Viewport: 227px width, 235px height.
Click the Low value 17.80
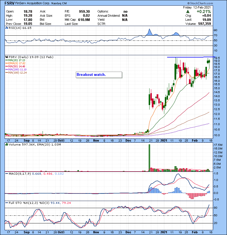pyautogui.click(x=28, y=20)
